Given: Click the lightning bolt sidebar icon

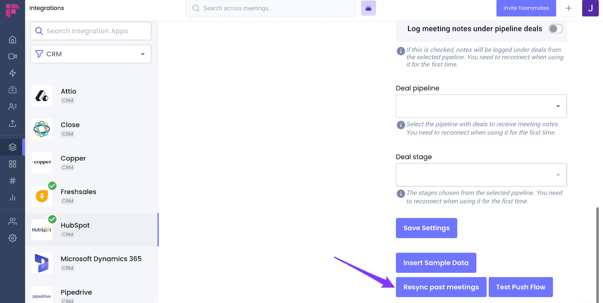Looking at the screenshot, I should click(12, 73).
